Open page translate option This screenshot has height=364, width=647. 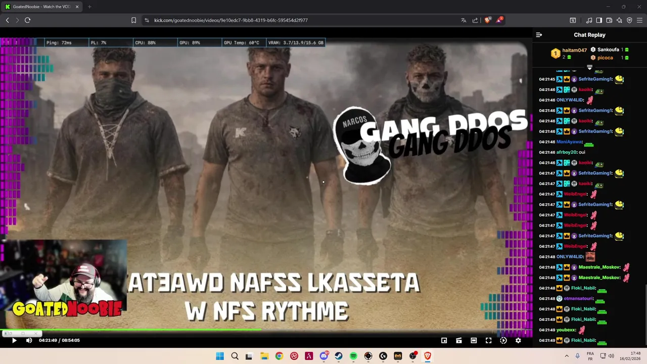pos(464,20)
